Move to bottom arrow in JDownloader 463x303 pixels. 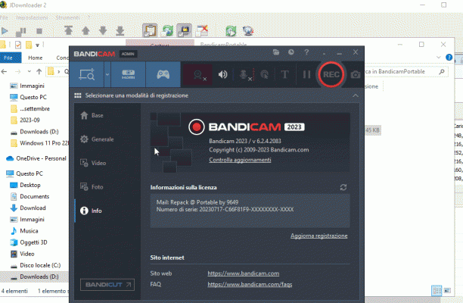click(120, 31)
